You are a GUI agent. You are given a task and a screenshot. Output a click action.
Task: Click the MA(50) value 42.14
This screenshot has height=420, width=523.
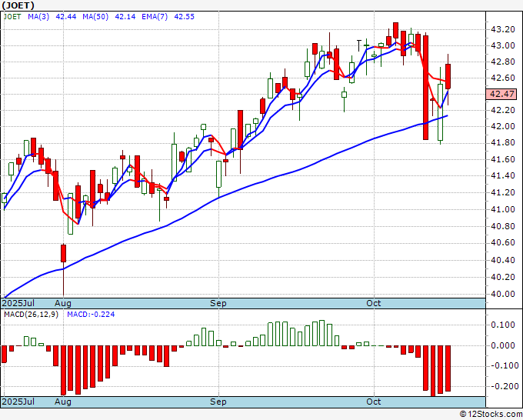pyautogui.click(x=125, y=17)
